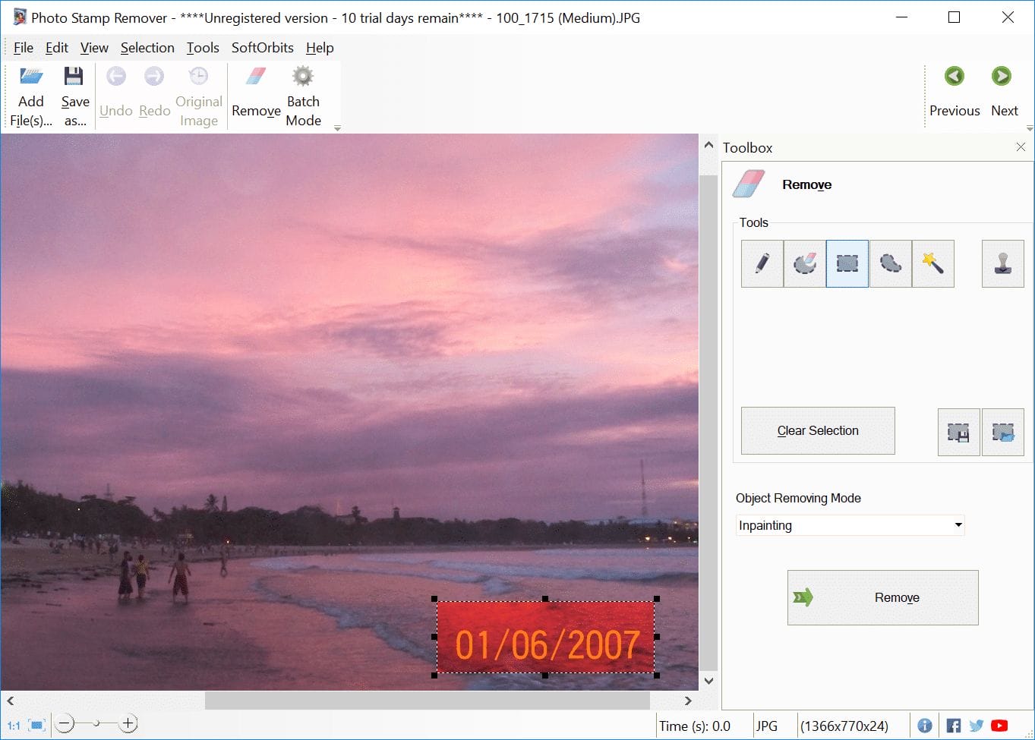The image size is (1035, 740).
Task: Open the SoftOrbits menu
Action: pos(262,48)
